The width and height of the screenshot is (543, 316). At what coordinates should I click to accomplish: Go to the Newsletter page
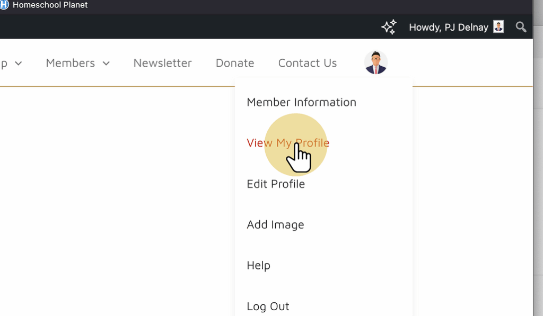pos(162,63)
